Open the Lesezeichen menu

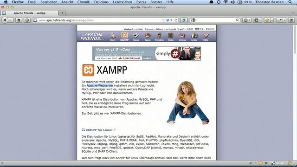click(x=123, y=2)
